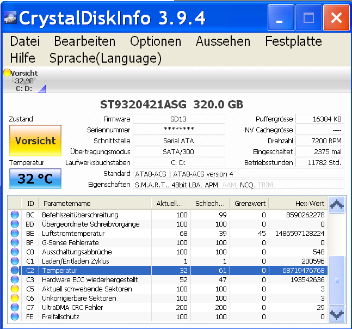The image size is (352, 329).
Task: Click the status circle for BF G-Sense Fehlerrate
Action: tap(15, 242)
